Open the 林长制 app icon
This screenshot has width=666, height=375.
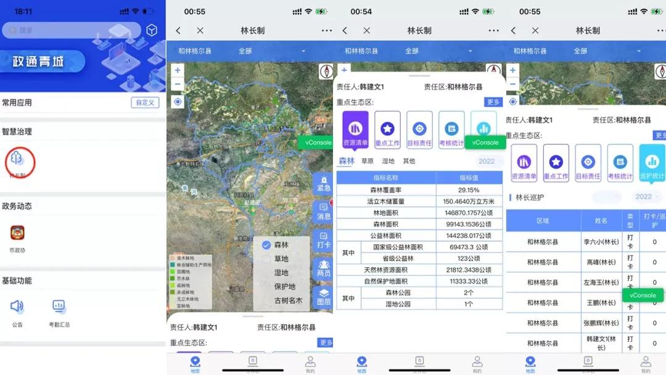[x=18, y=159]
